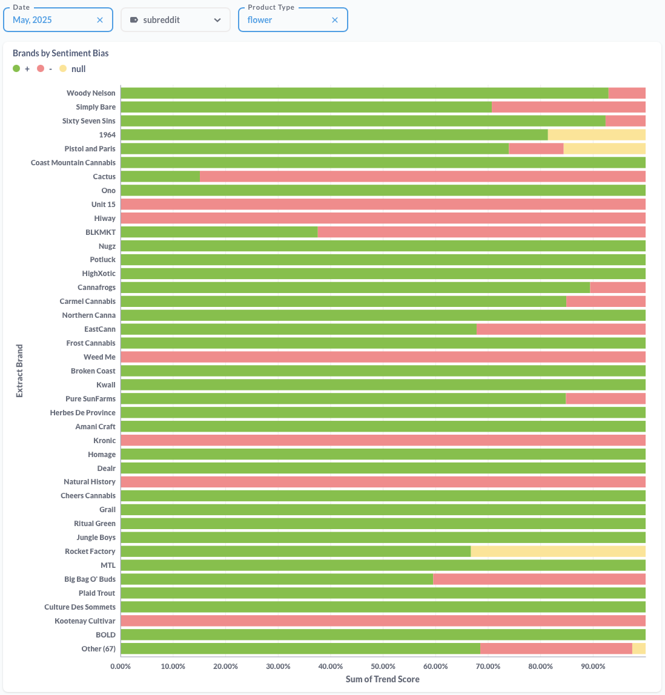Click the red bar segment for Simply Bare
The width and height of the screenshot is (665, 695).
pyautogui.click(x=569, y=107)
